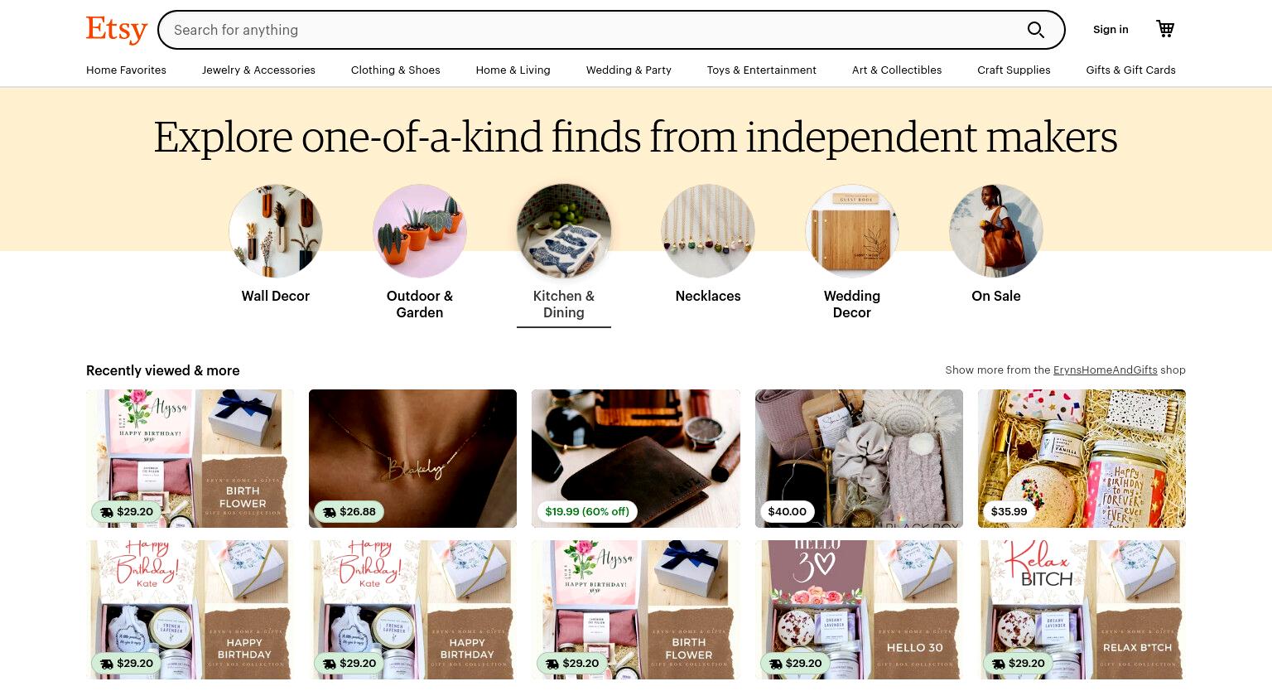This screenshot has width=1272, height=691.
Task: Open the Blakely name necklace listing
Action: click(x=412, y=458)
